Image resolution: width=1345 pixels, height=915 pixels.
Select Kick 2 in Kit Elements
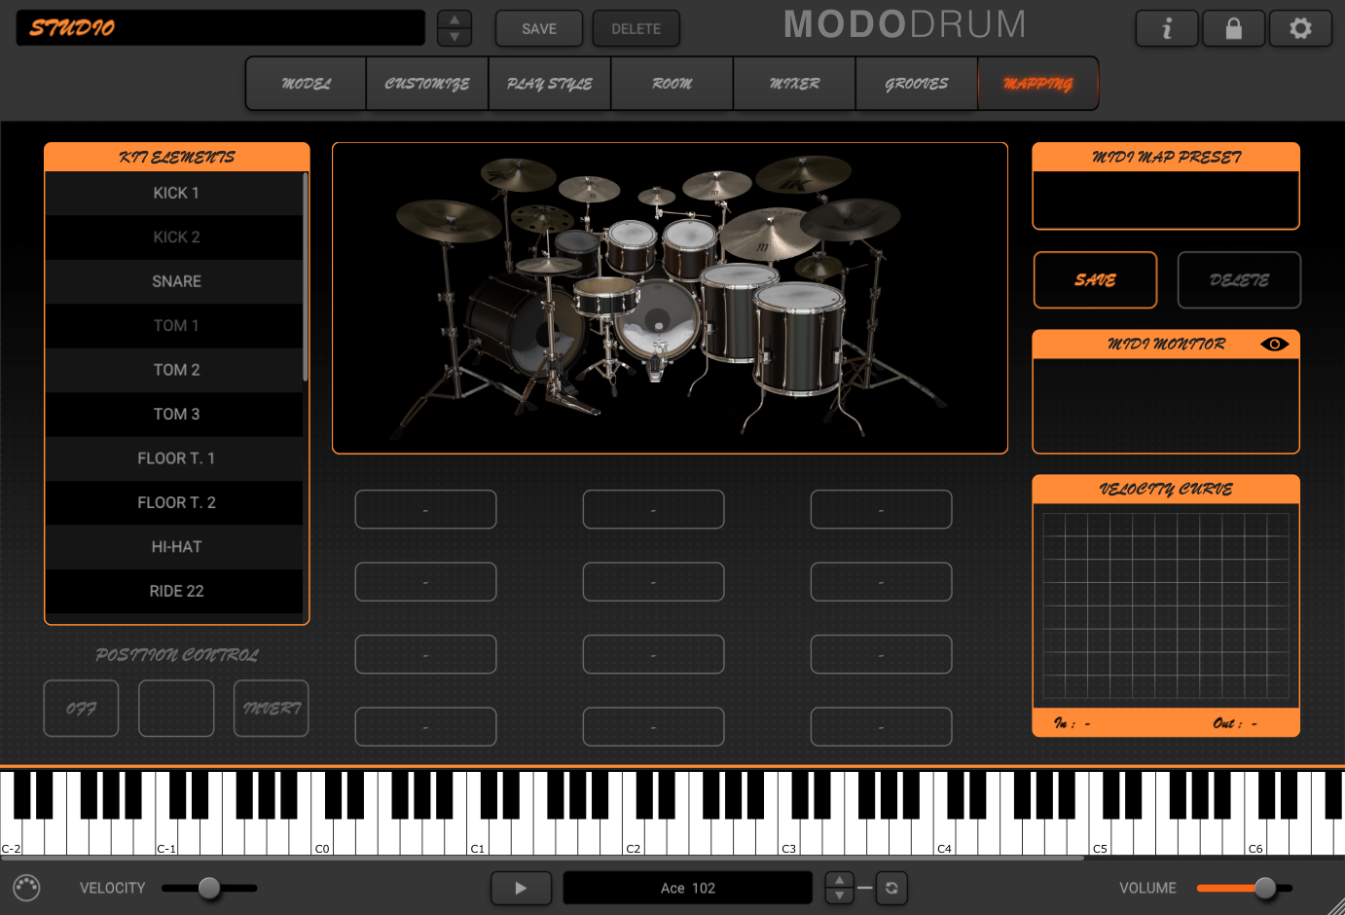(175, 238)
